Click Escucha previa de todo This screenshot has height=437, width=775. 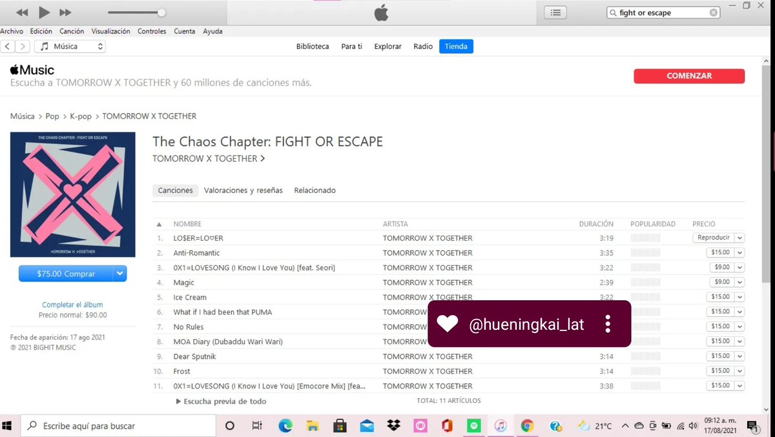221,401
